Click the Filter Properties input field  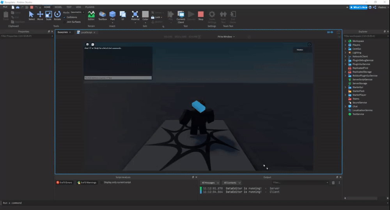[x=26, y=36]
